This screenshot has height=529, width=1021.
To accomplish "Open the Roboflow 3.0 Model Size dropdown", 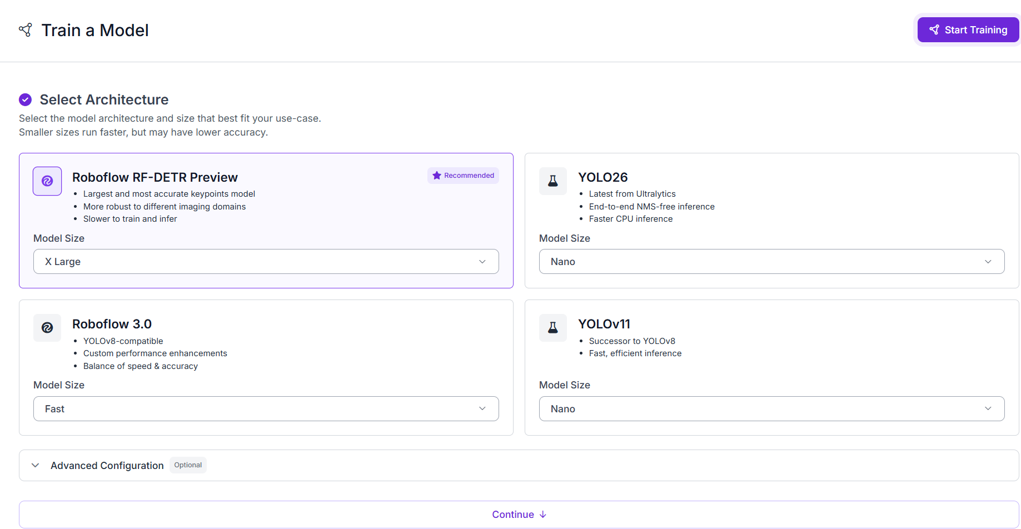I will tap(266, 409).
